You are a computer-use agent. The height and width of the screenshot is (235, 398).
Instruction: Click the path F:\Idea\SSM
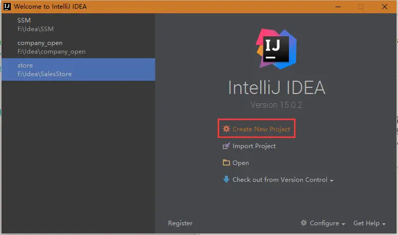35,29
